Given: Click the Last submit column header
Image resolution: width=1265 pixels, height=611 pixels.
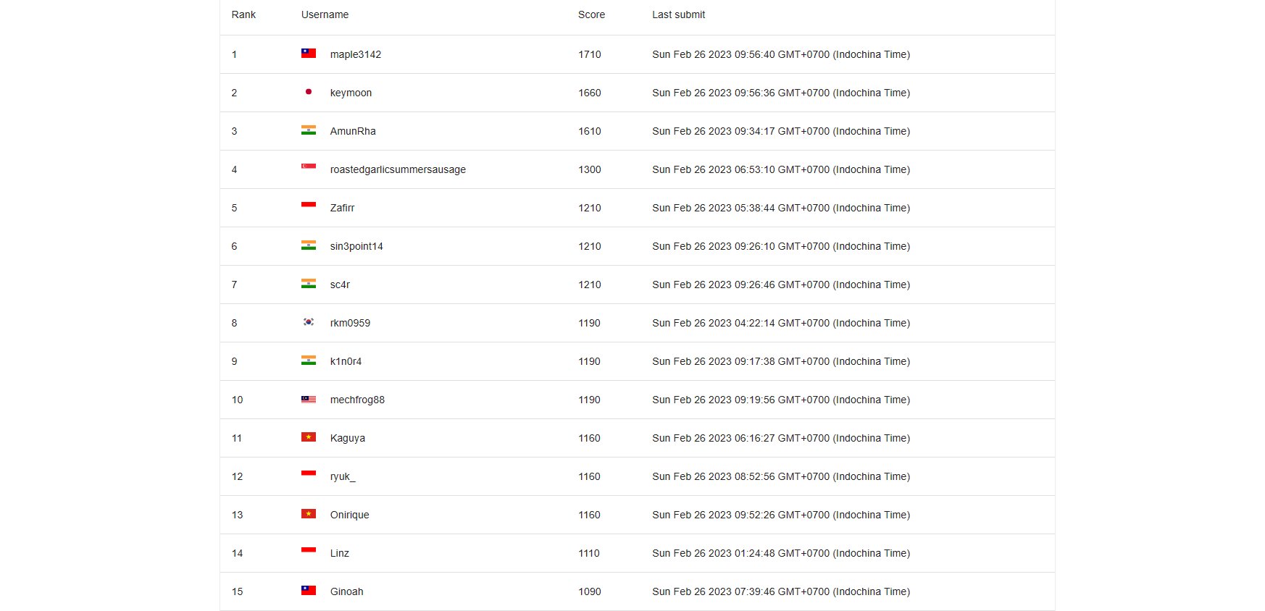Looking at the screenshot, I should click(x=678, y=14).
